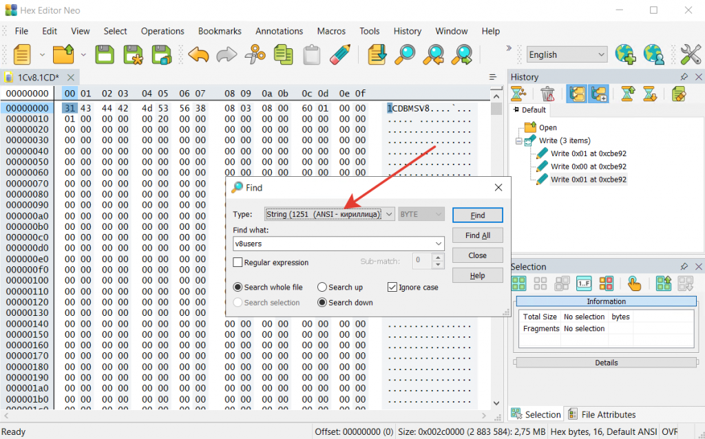Expand the toolbar overflow chevron

click(509, 48)
